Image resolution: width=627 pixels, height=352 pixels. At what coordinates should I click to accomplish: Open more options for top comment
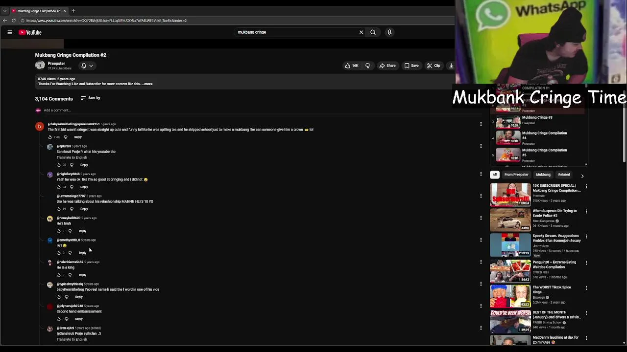pos(481,124)
